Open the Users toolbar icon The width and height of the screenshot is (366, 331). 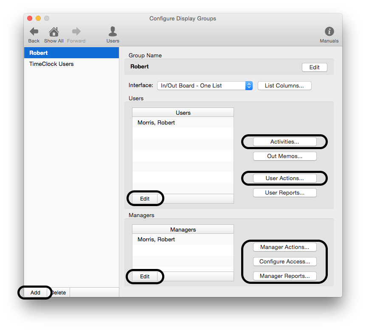113,32
